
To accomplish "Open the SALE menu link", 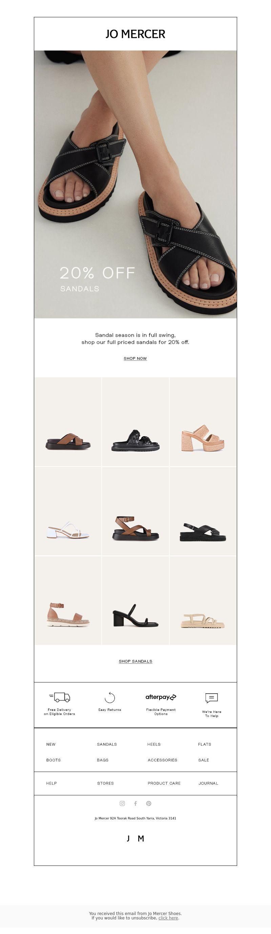I will (x=204, y=760).
